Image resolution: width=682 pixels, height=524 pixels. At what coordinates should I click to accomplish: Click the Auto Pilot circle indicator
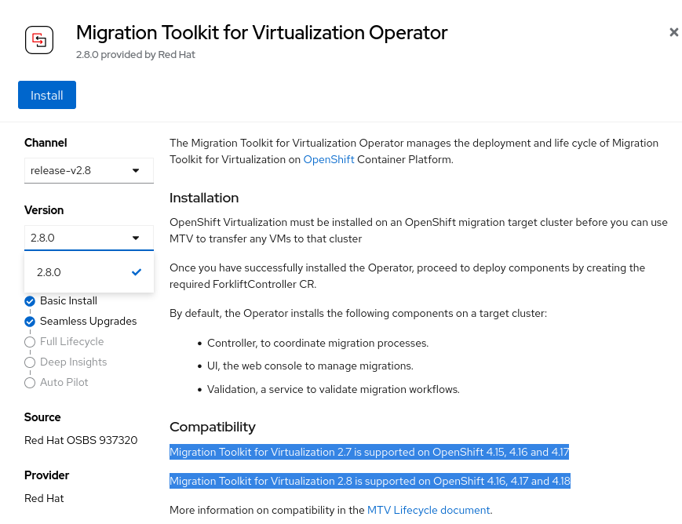tap(30, 383)
